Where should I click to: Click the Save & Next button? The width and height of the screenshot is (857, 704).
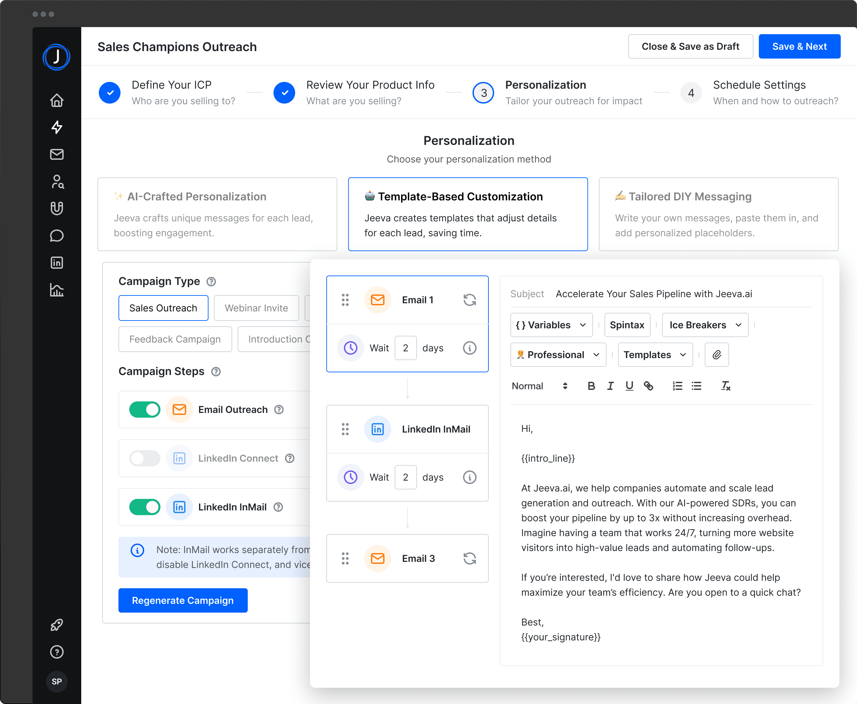pyautogui.click(x=799, y=47)
